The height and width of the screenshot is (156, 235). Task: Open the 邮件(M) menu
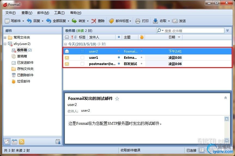click(x=43, y=13)
